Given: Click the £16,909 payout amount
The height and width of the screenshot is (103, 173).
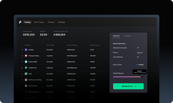Looking at the screenshot, I should pyautogui.click(x=93, y=74).
